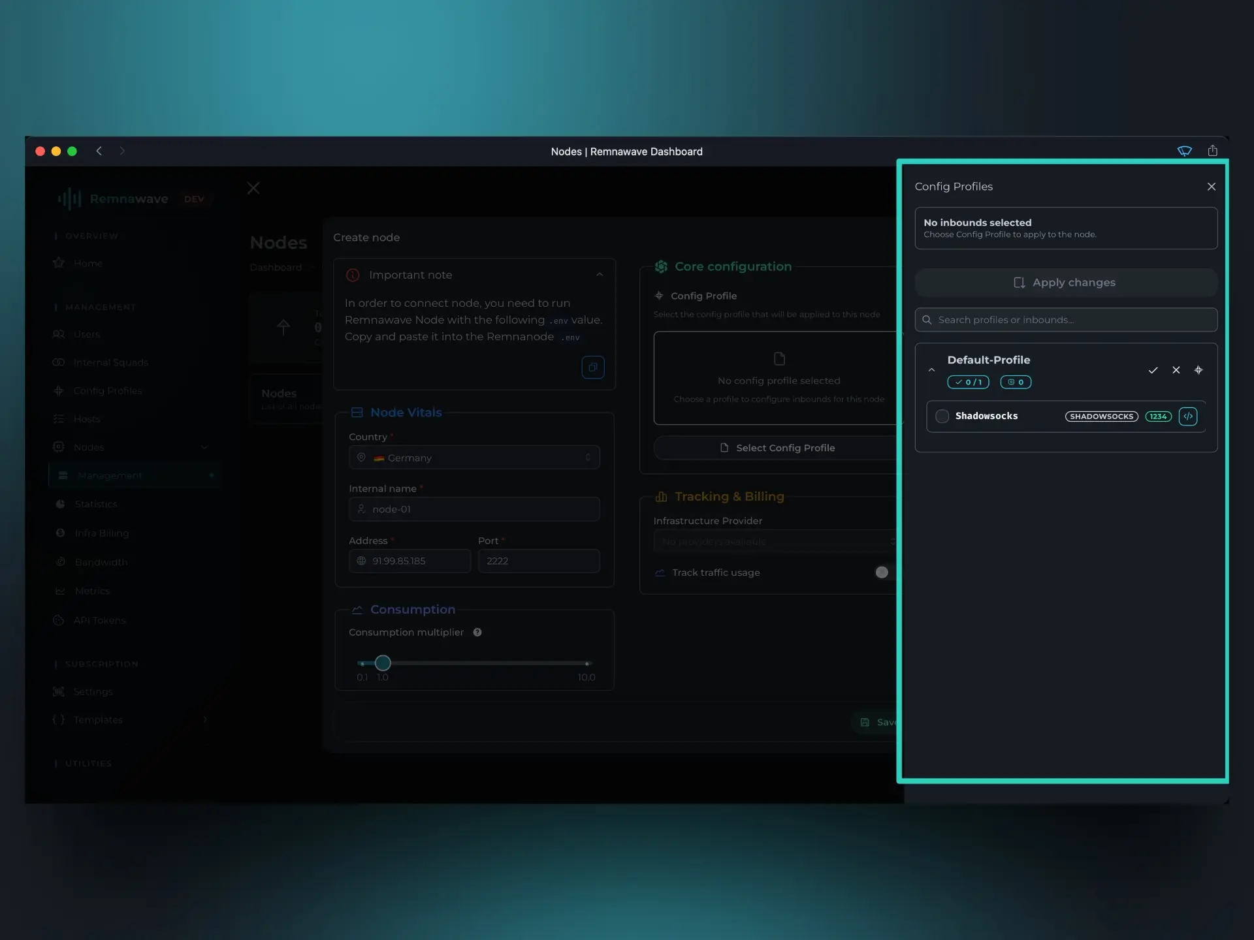Copy the Remnanode .env snippet
This screenshot has height=940, width=1254.
pyautogui.click(x=593, y=367)
